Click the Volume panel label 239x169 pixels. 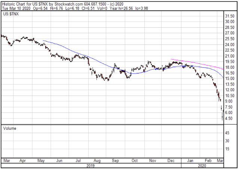[10, 128]
